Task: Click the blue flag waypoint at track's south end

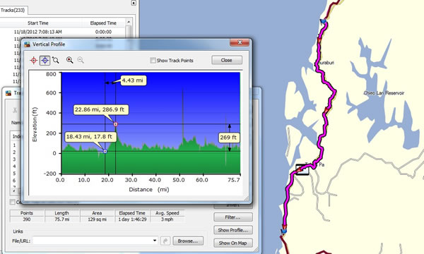Action: point(283,231)
